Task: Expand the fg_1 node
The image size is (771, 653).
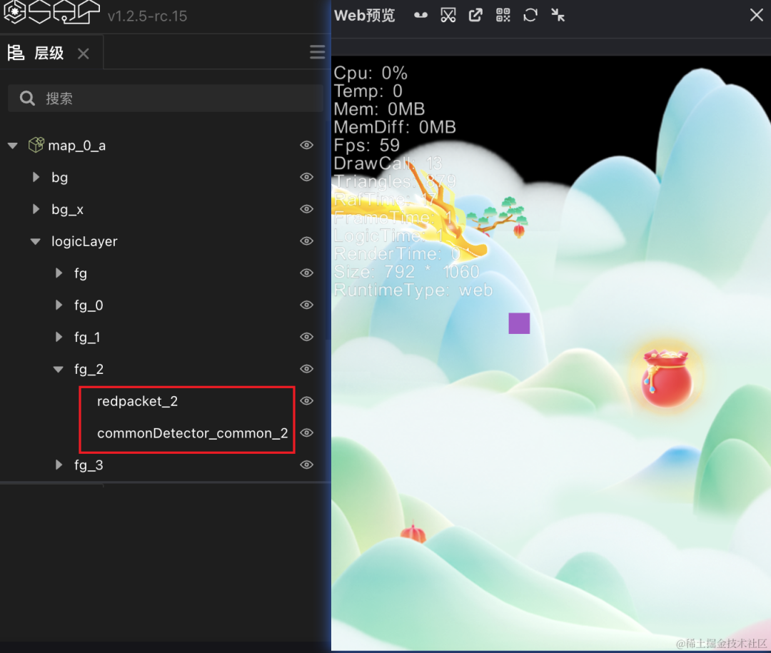Action: point(59,337)
